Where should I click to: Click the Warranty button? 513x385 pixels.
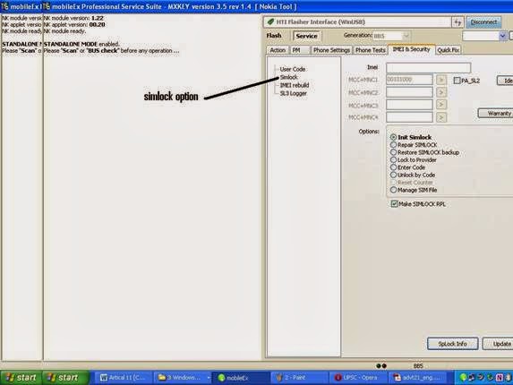point(496,114)
